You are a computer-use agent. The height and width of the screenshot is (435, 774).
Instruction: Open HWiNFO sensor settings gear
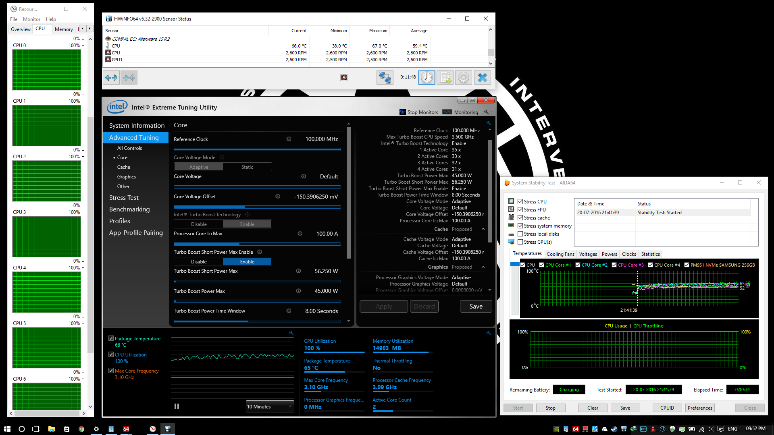tap(464, 77)
